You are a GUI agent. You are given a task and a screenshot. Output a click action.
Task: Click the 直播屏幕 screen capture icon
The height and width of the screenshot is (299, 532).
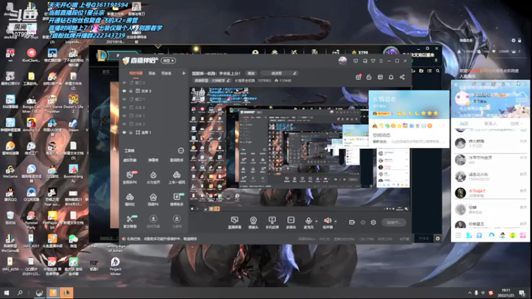click(x=235, y=220)
